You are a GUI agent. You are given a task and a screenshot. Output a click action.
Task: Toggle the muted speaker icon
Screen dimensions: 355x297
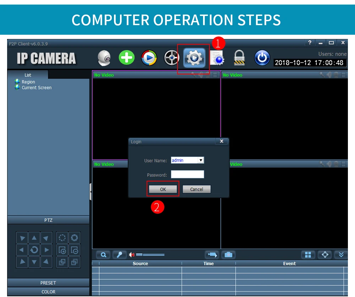[132, 255]
